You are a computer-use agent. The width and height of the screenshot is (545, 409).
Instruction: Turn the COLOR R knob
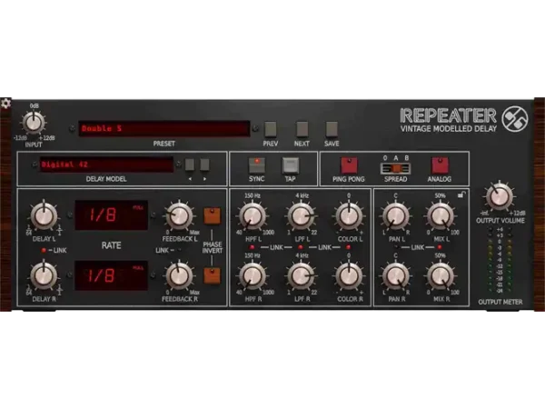tap(349, 275)
